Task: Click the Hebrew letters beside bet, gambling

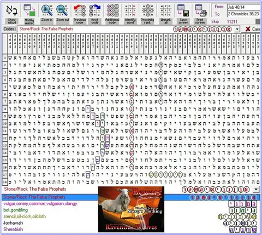Action: 243,210
